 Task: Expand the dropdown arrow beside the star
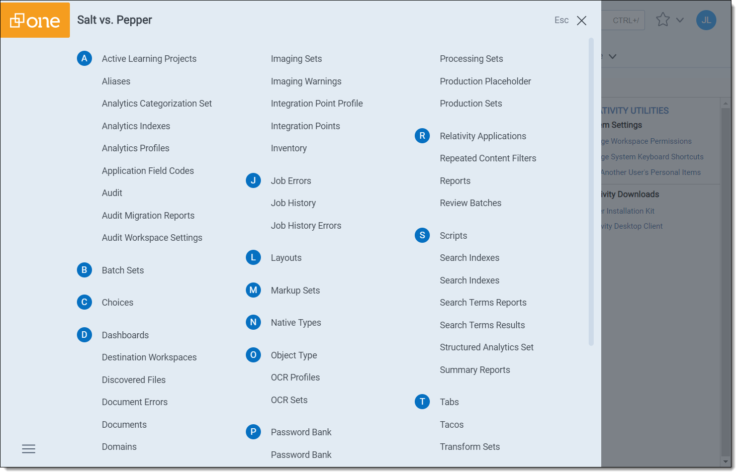[x=680, y=20]
